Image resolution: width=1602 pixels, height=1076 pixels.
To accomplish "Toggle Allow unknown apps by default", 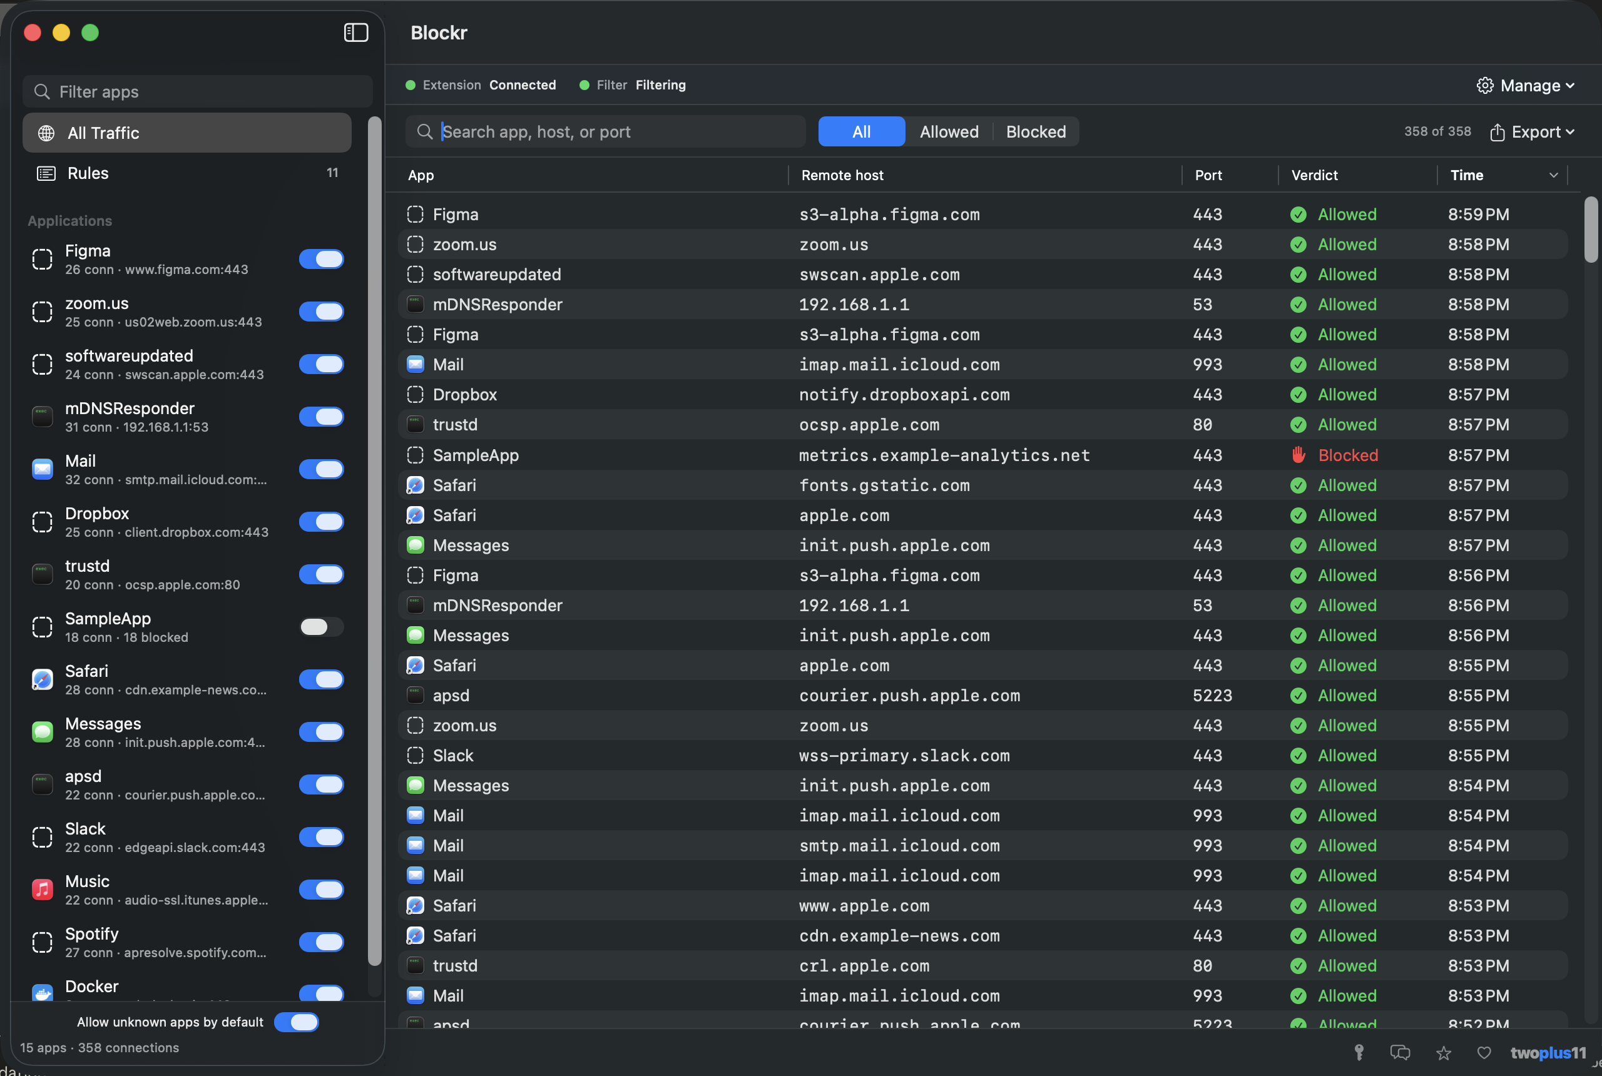I will 296,1022.
